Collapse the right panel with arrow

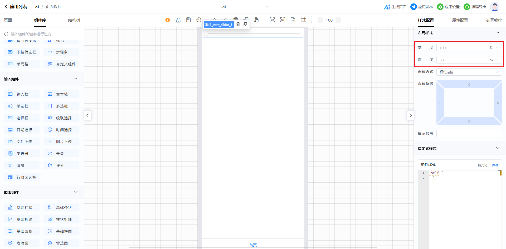click(x=410, y=115)
